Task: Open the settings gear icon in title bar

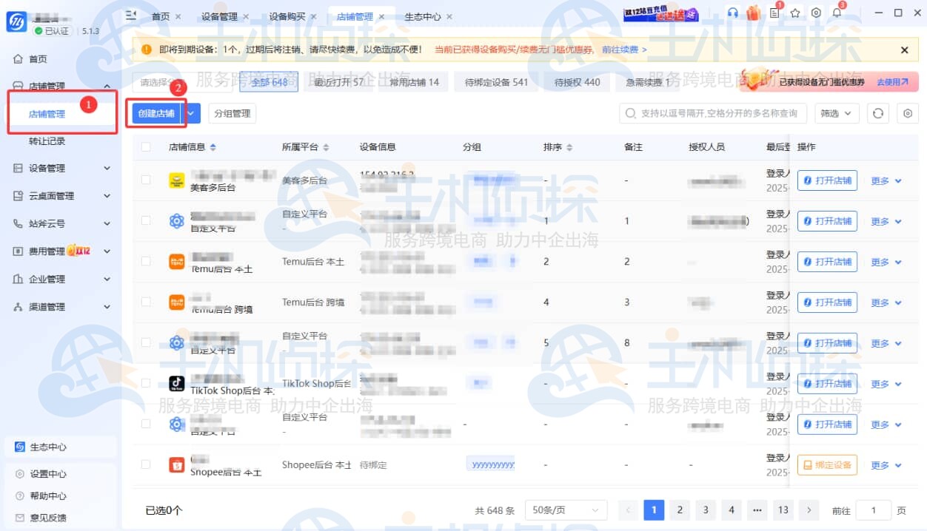Action: coord(814,13)
